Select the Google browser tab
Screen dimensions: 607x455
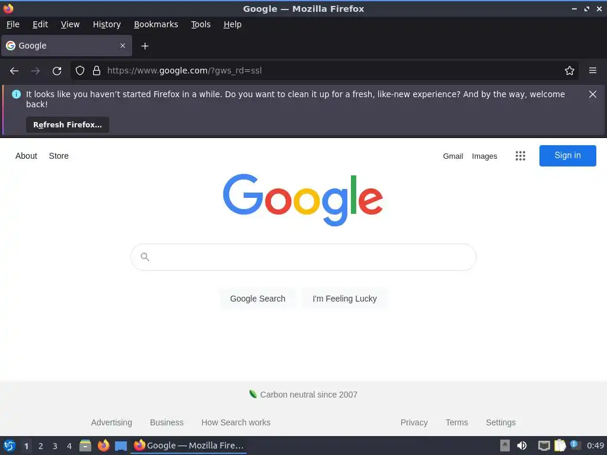tap(66, 46)
